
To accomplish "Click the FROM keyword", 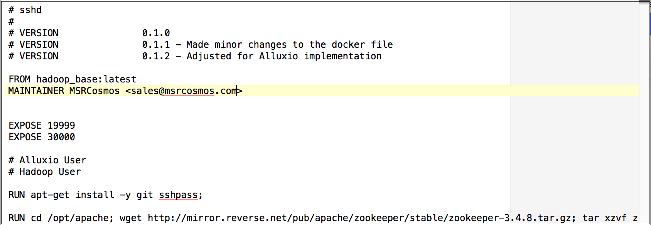I will (x=19, y=79).
